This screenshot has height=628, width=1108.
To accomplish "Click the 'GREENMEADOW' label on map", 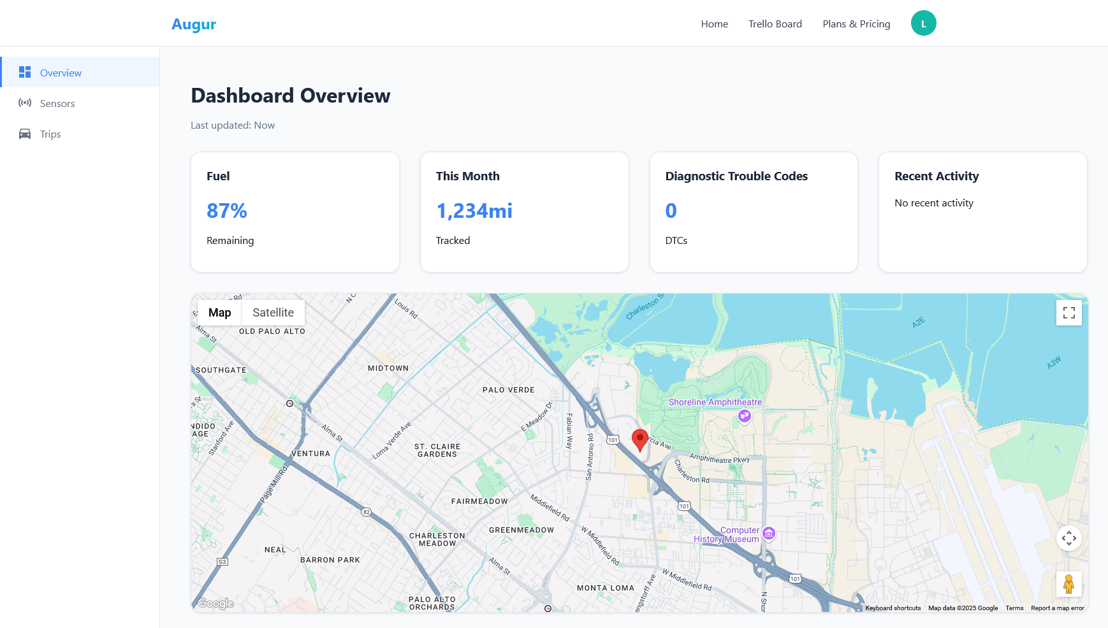I will point(521,530).
